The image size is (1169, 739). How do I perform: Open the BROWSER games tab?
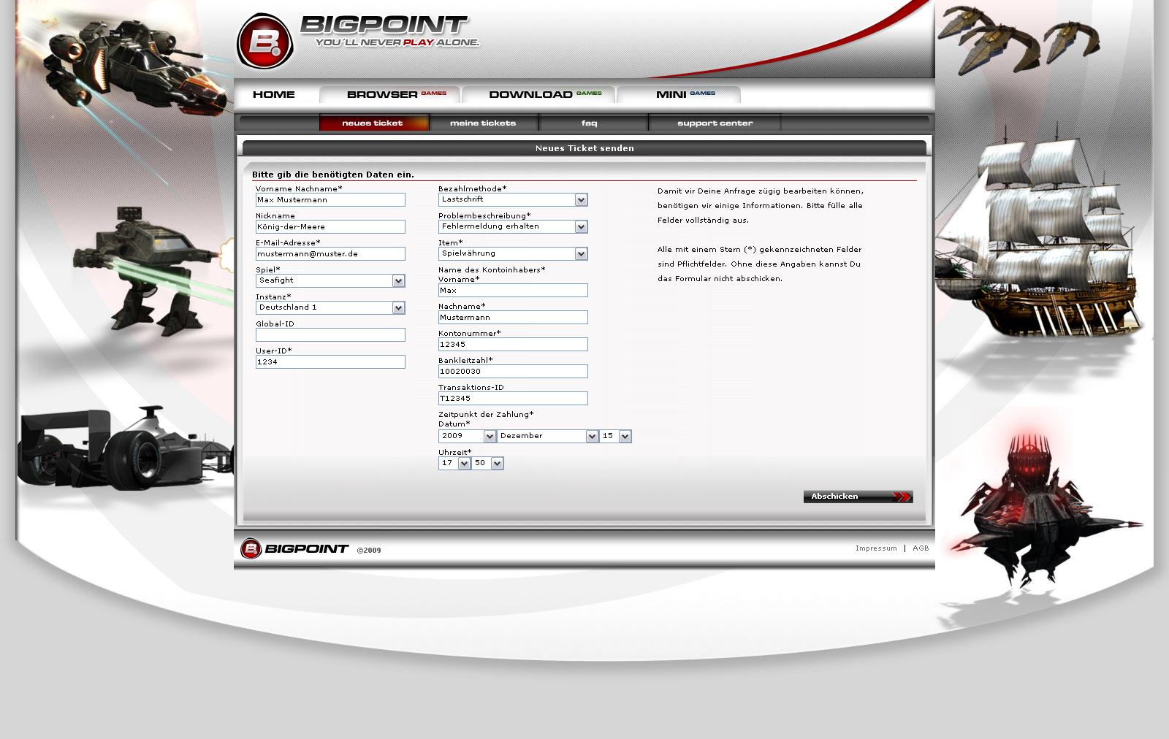(391, 94)
